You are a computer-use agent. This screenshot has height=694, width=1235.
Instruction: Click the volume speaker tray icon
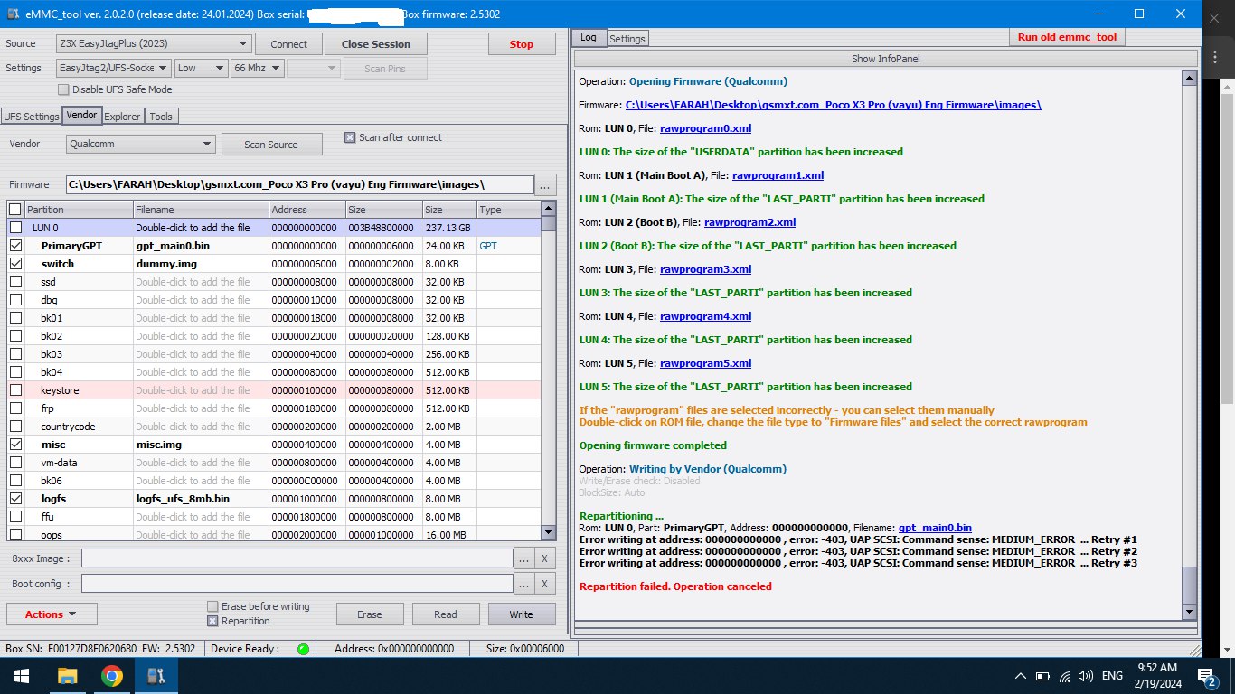[x=1086, y=676]
